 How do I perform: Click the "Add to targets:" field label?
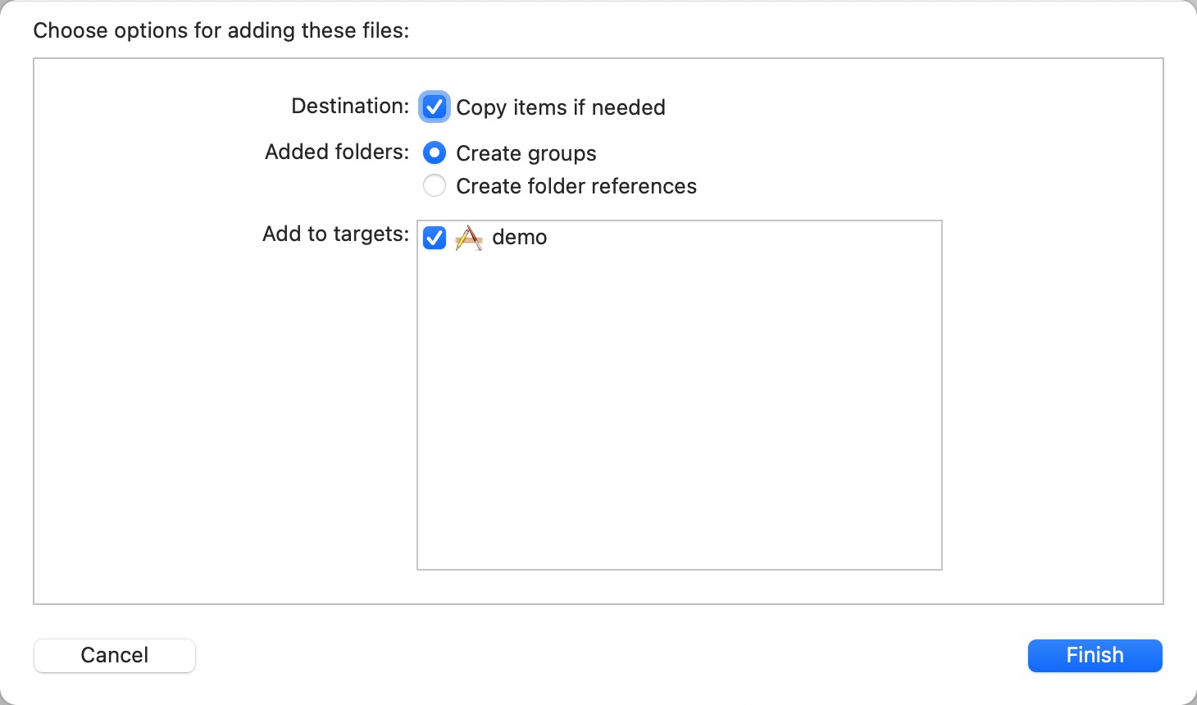click(x=335, y=234)
